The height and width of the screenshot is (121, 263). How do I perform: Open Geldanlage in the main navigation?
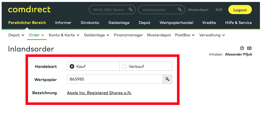119,23
